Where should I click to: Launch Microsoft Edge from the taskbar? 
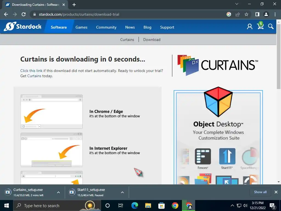(x=134, y=206)
